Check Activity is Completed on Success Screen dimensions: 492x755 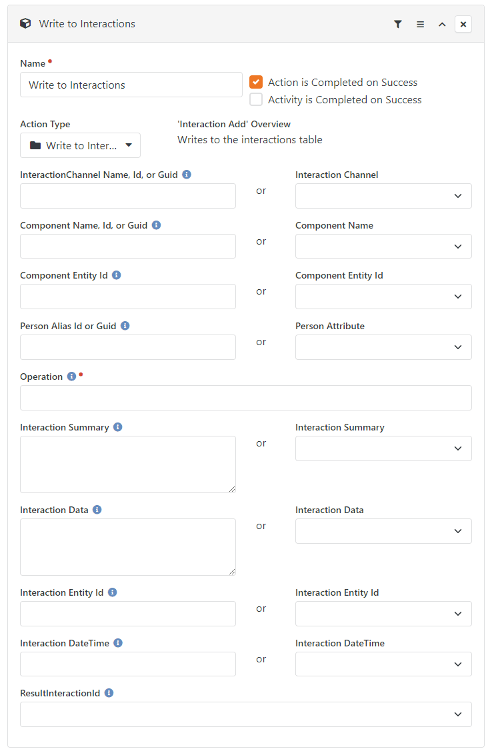coord(256,100)
